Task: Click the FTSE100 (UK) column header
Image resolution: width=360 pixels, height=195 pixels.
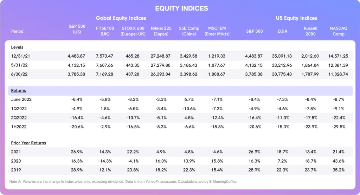Action: tap(105, 31)
